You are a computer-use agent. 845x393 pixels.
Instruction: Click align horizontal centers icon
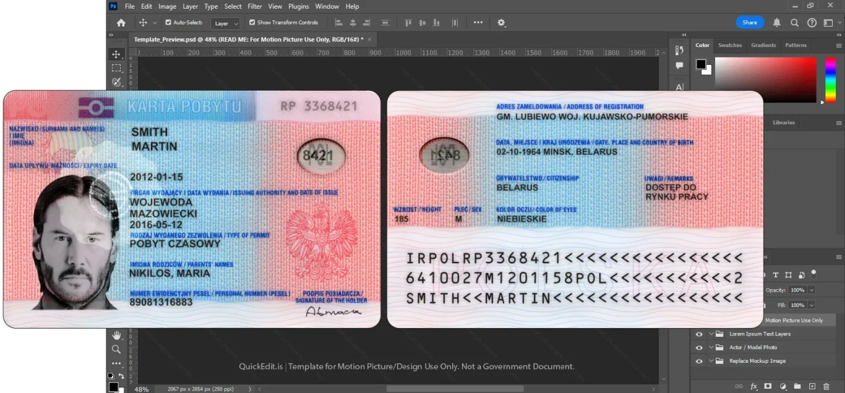tap(353, 22)
